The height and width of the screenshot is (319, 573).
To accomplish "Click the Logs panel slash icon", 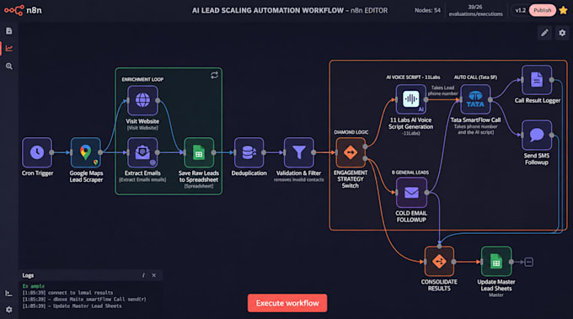I will click(143, 275).
